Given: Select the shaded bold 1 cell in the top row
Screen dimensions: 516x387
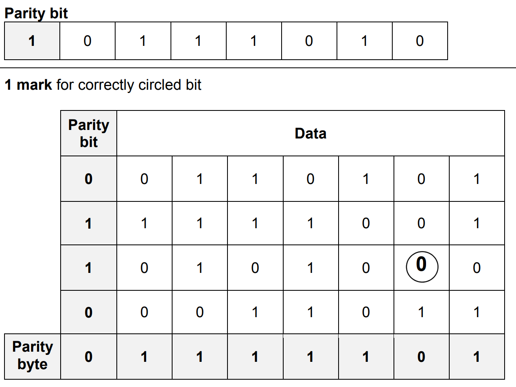Looking at the screenshot, I should (32, 41).
